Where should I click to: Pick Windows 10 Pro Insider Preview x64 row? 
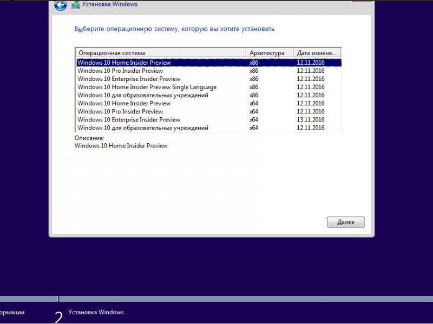(209, 112)
